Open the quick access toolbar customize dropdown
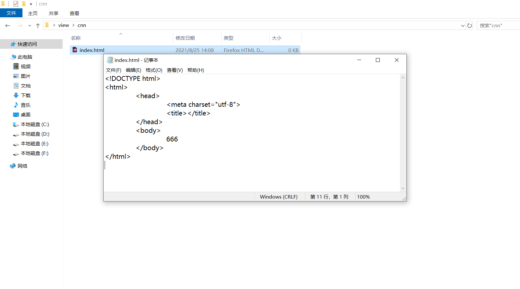 tap(31, 4)
